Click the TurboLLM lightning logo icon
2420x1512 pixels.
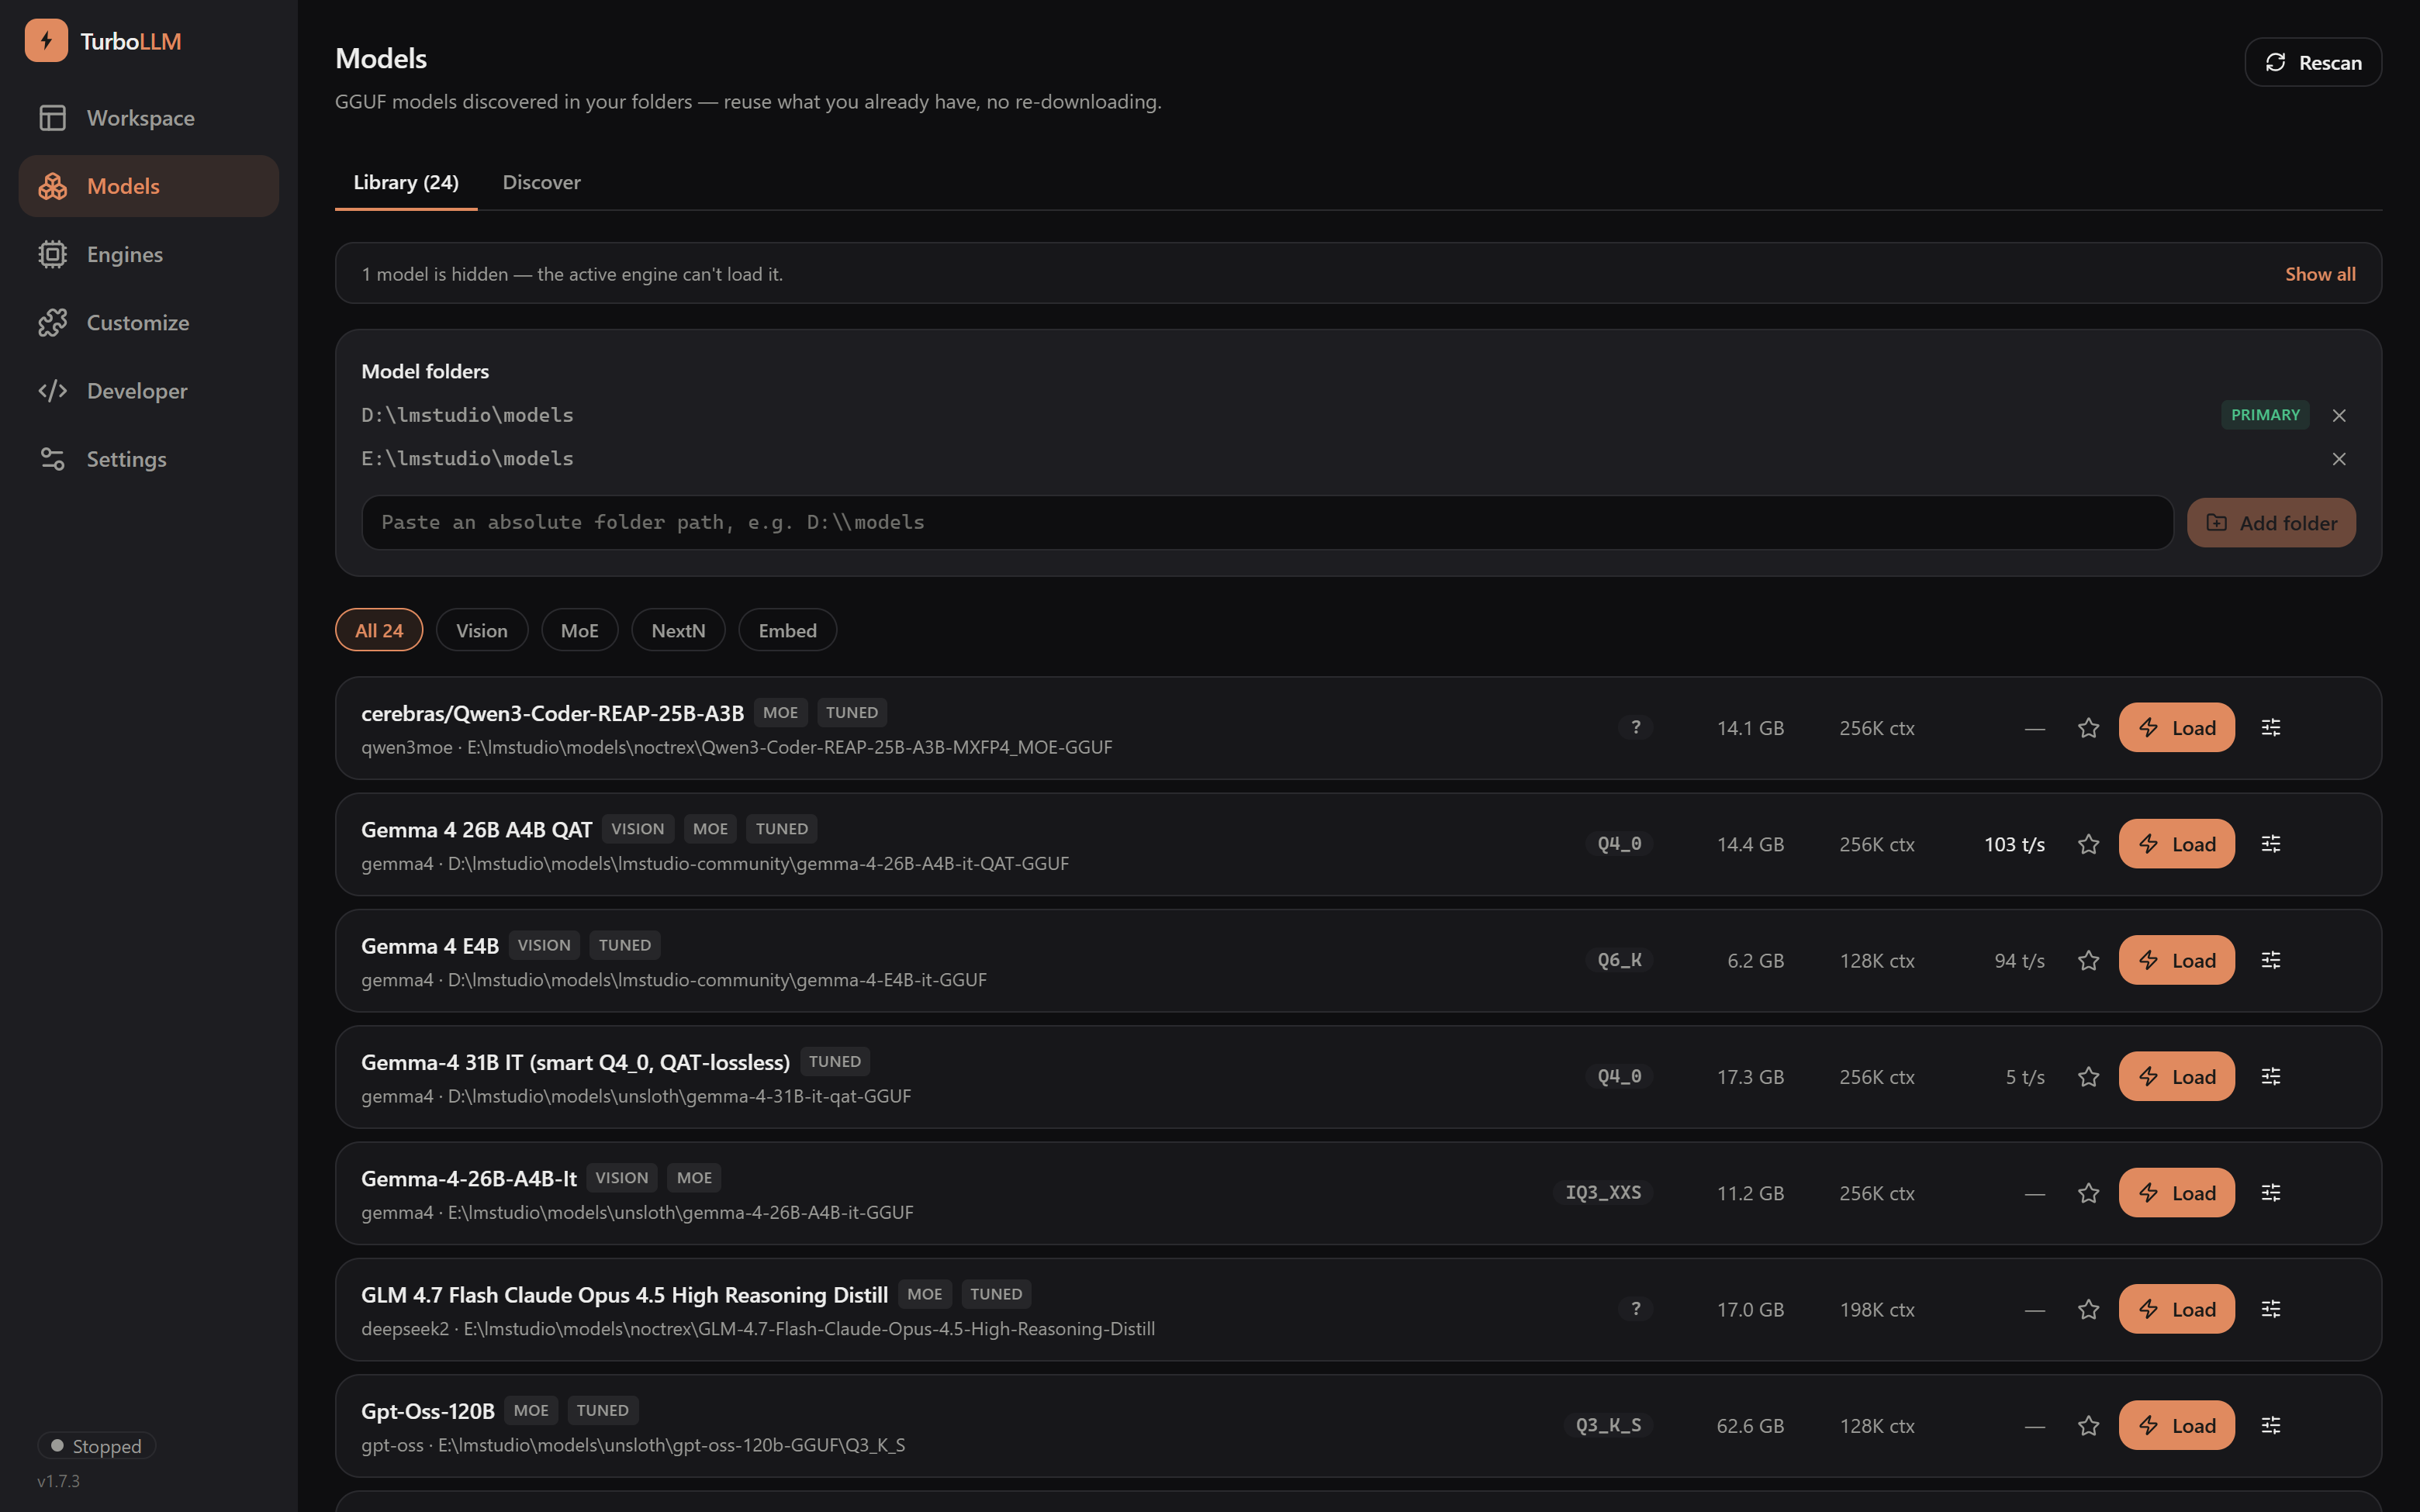(x=46, y=41)
